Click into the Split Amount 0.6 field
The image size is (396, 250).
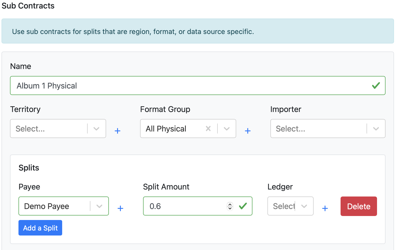(185, 206)
